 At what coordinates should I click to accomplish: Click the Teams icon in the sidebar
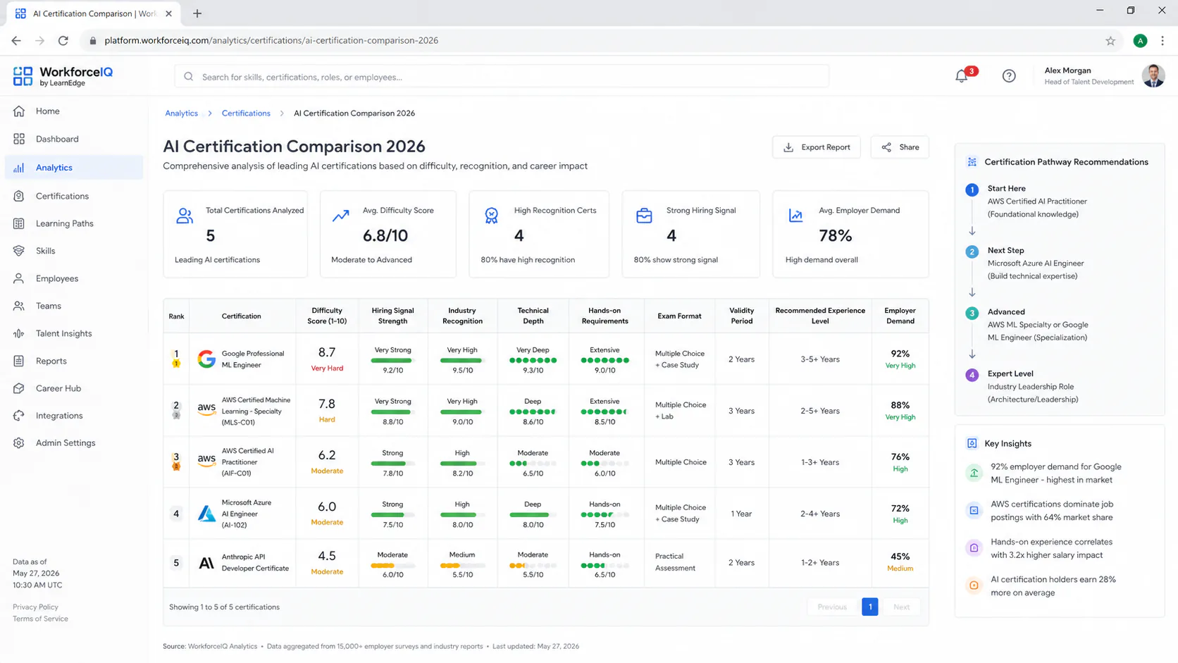pos(19,306)
